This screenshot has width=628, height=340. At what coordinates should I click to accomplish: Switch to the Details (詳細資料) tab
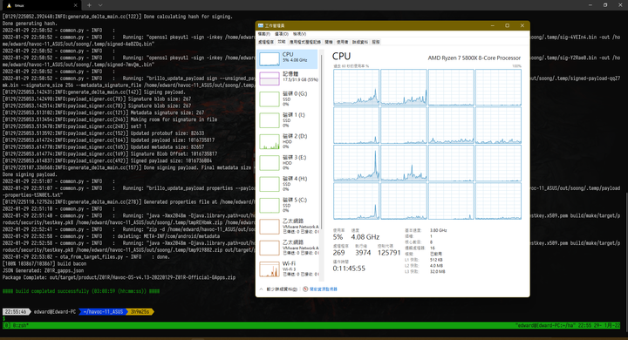point(359,42)
